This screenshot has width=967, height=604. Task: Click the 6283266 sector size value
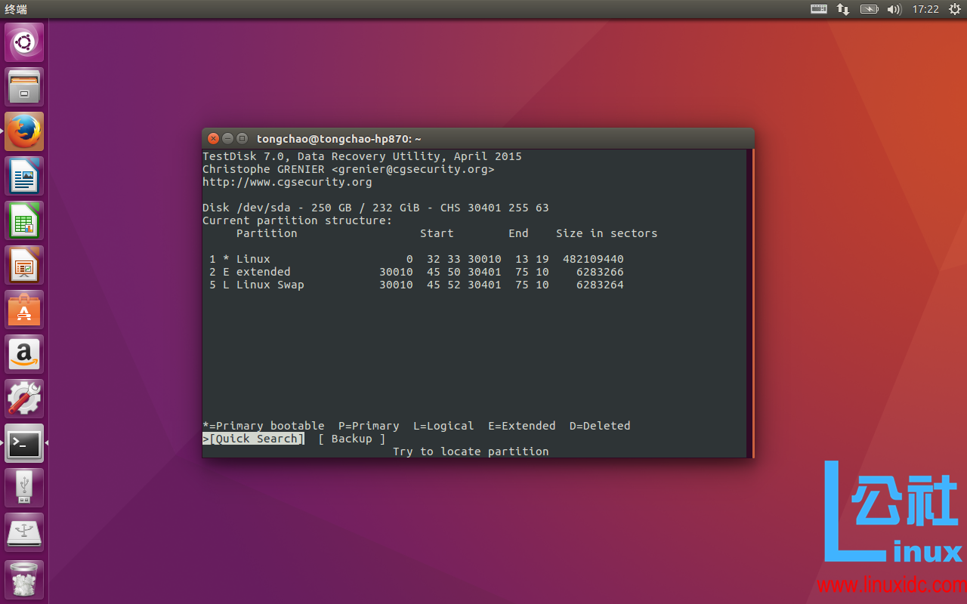pyautogui.click(x=600, y=272)
